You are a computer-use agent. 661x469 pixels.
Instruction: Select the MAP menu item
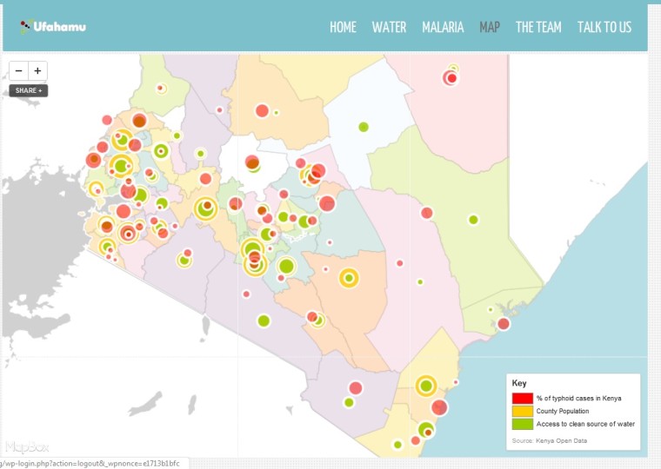pyautogui.click(x=490, y=28)
